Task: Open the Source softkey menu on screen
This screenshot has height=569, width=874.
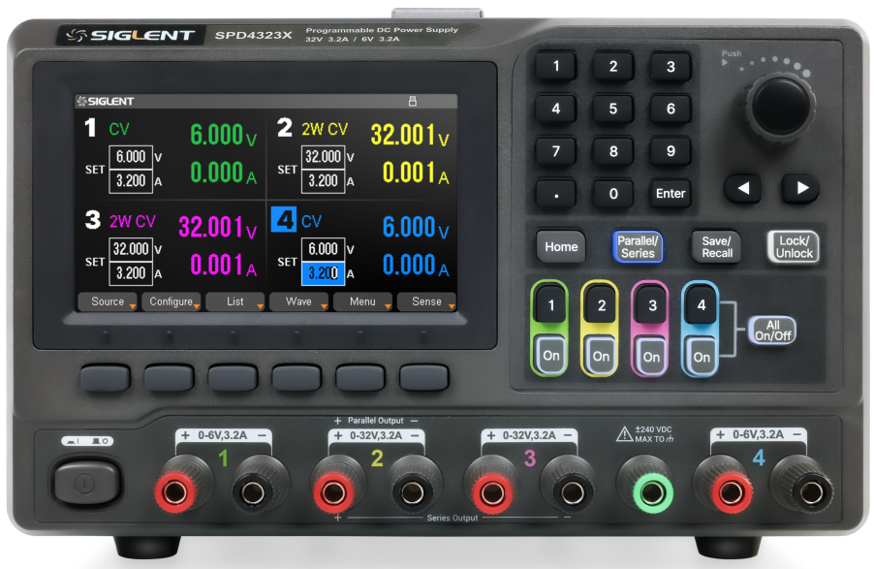Action: pyautogui.click(x=108, y=301)
